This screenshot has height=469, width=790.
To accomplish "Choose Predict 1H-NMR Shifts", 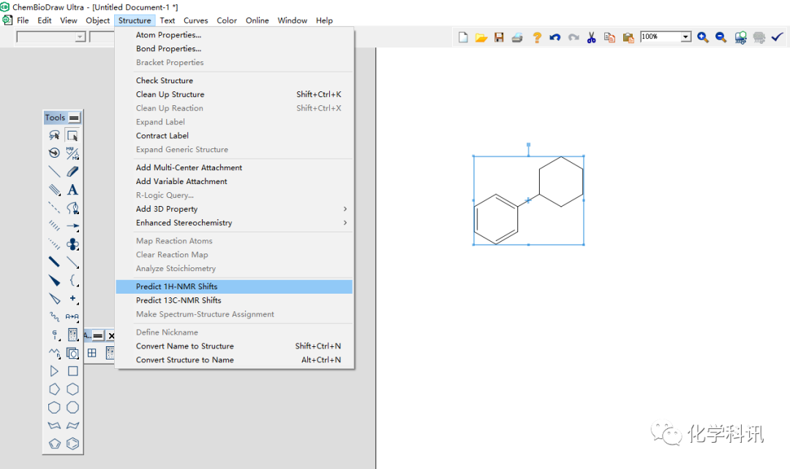I will pyautogui.click(x=176, y=286).
